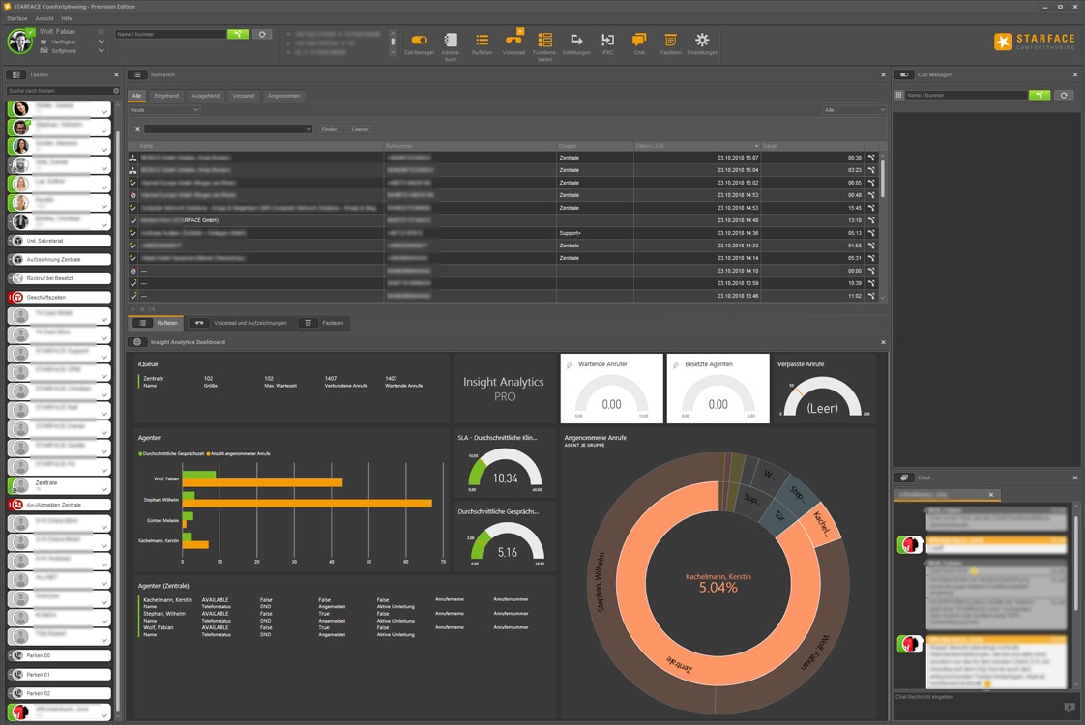Image resolution: width=1085 pixels, height=725 pixels.
Task: Click the Finden button
Action: [330, 129]
